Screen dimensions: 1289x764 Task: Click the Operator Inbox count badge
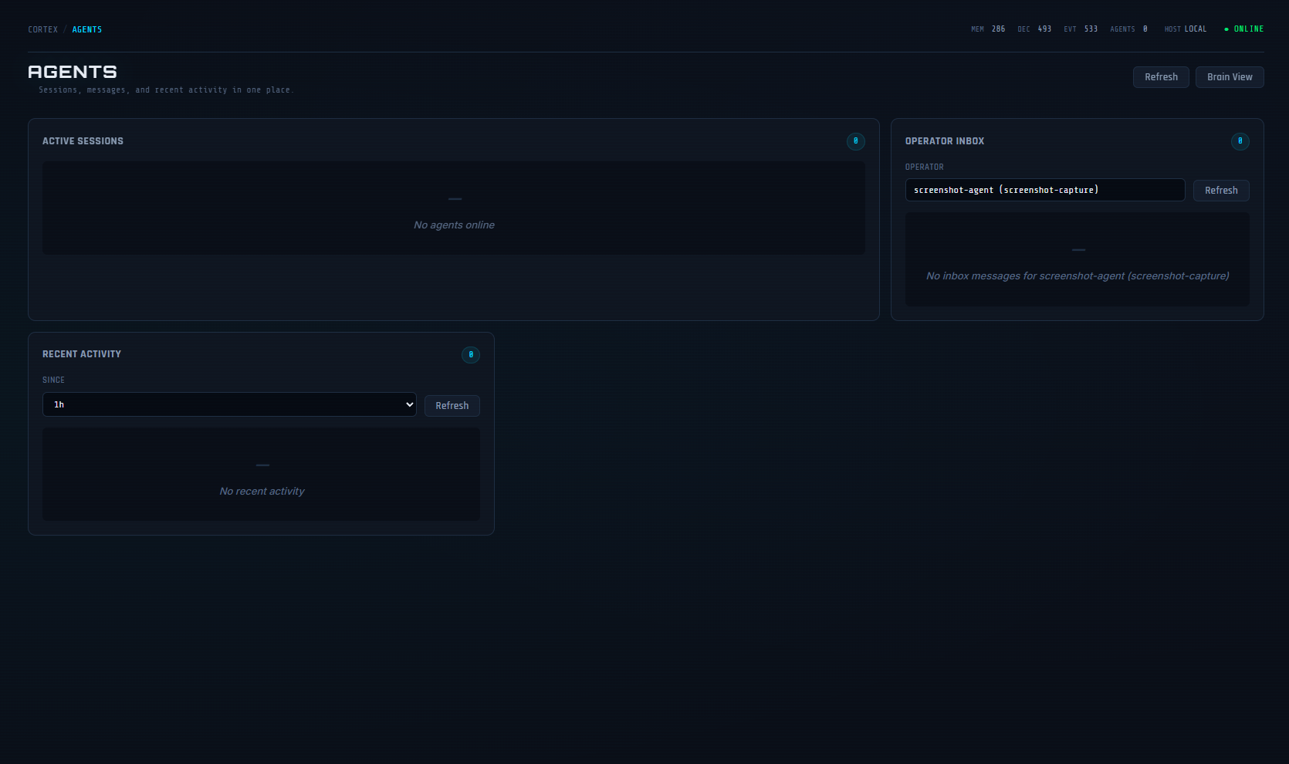pyautogui.click(x=1240, y=141)
